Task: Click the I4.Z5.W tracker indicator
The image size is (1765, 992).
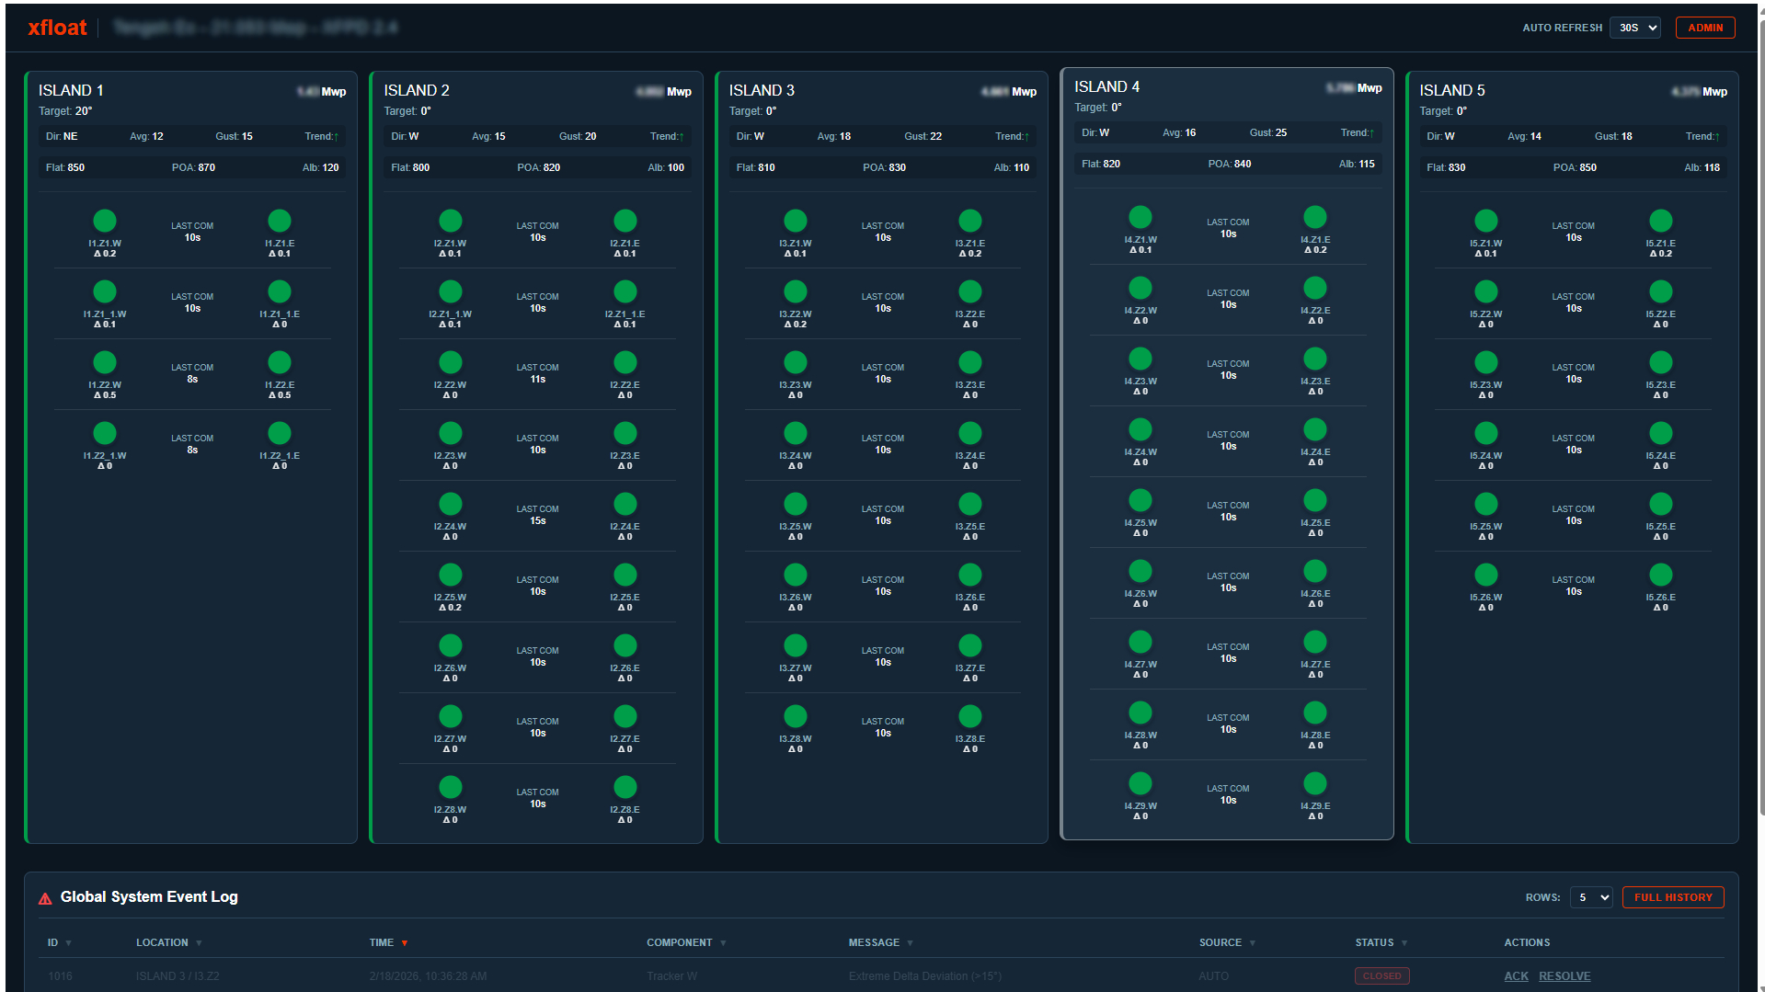Action: [1140, 499]
